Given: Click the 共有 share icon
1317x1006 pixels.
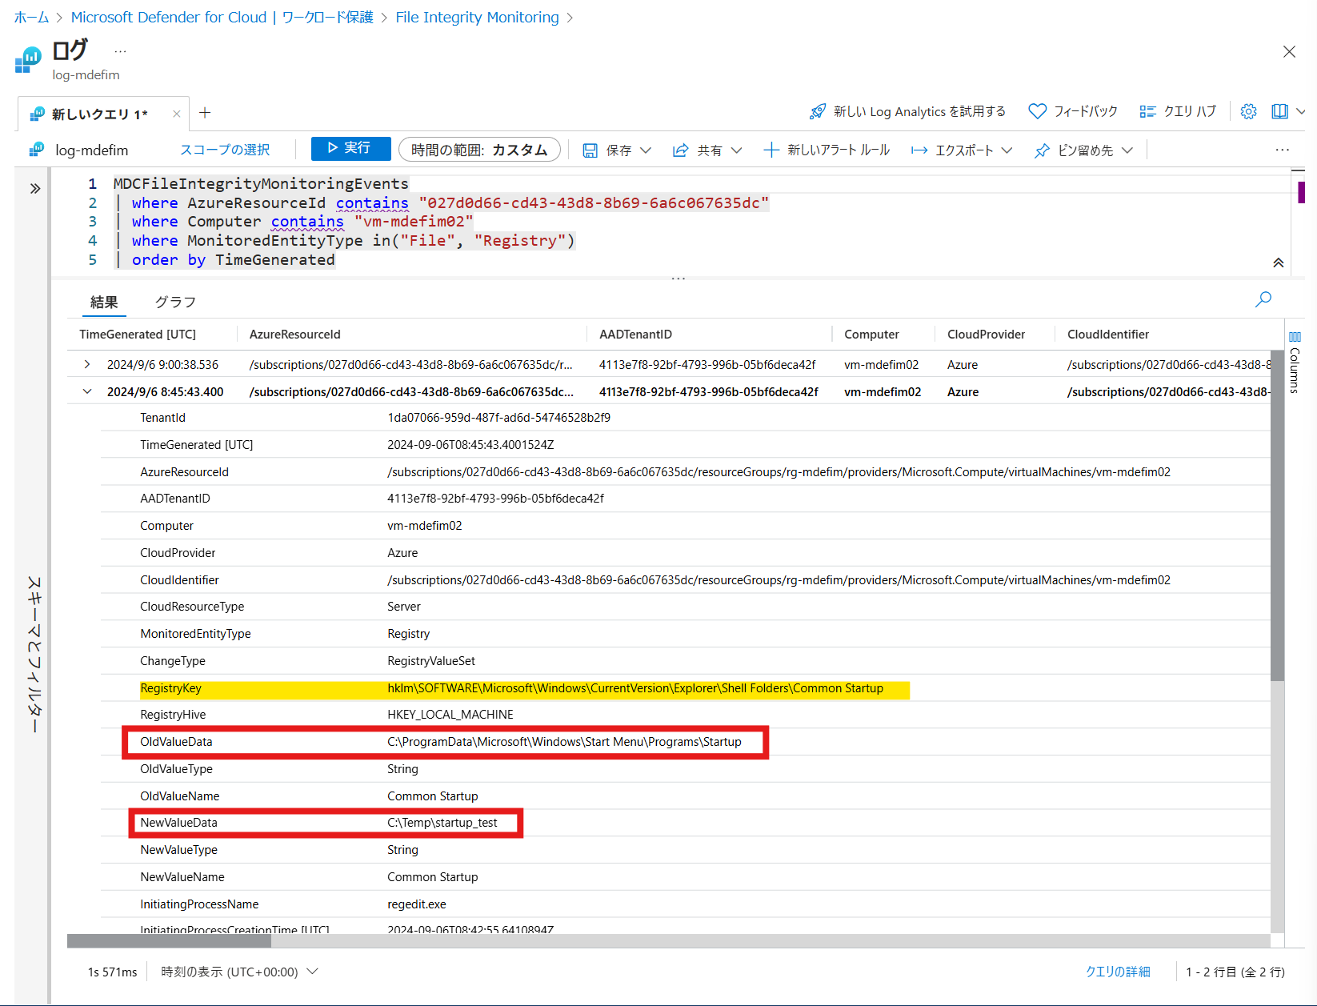Looking at the screenshot, I should (680, 150).
